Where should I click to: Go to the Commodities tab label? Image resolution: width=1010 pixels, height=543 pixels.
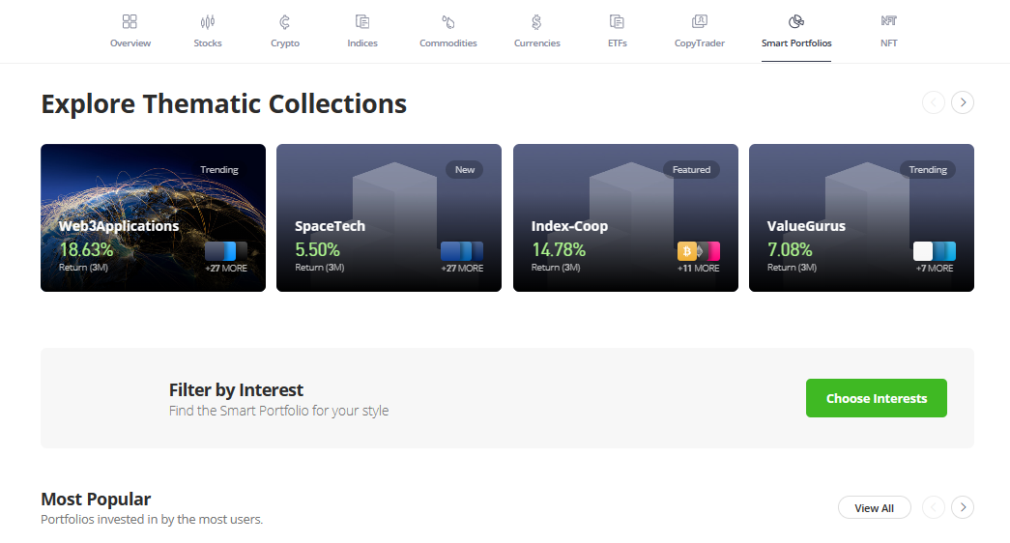(448, 43)
